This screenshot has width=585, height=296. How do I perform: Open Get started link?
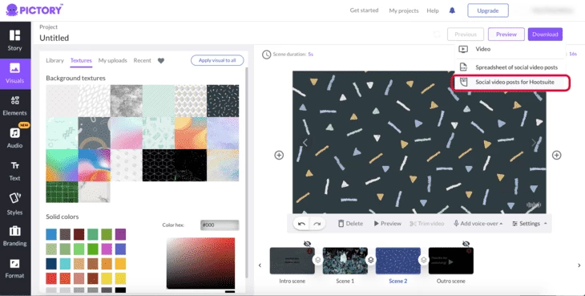[x=364, y=10]
